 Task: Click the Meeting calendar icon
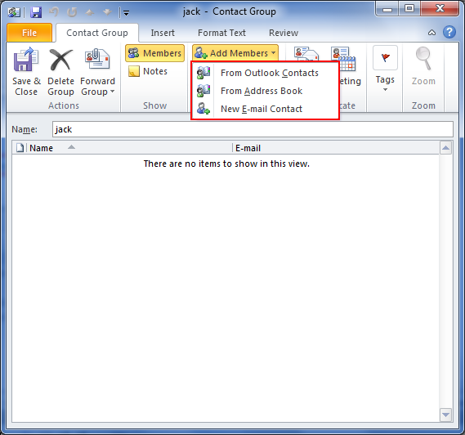[343, 58]
